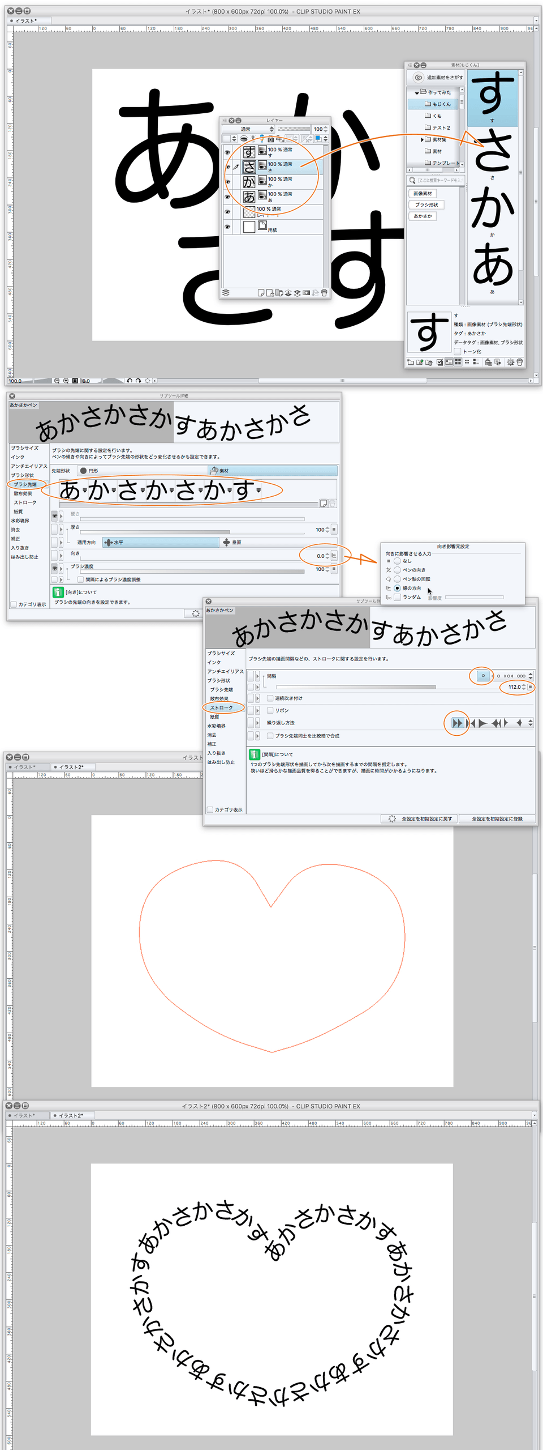
Task: Click merge with lower layer icon in Layer panel
Action: (297, 293)
